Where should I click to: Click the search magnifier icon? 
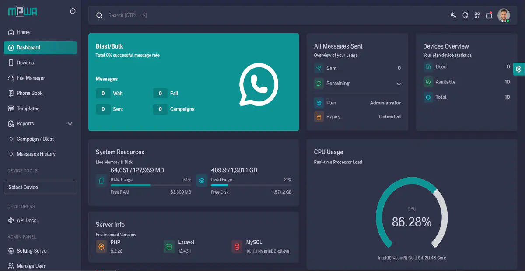coord(99,15)
